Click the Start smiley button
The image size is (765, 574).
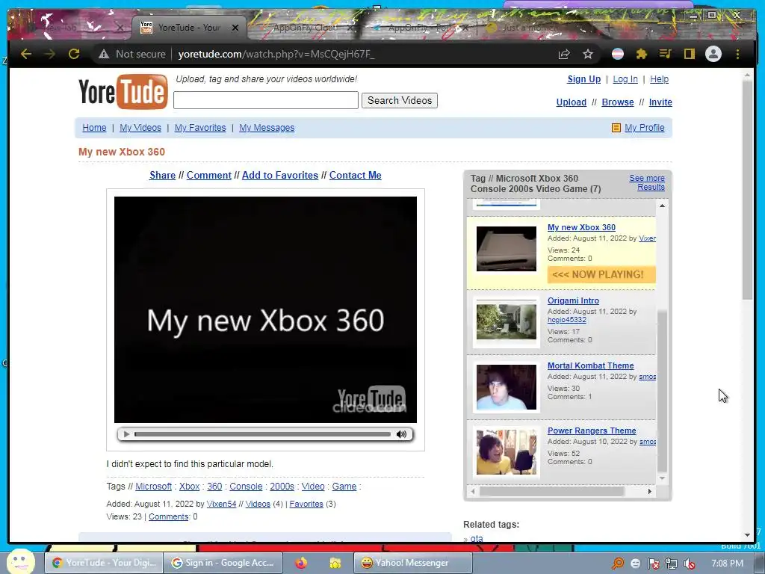pos(20,561)
